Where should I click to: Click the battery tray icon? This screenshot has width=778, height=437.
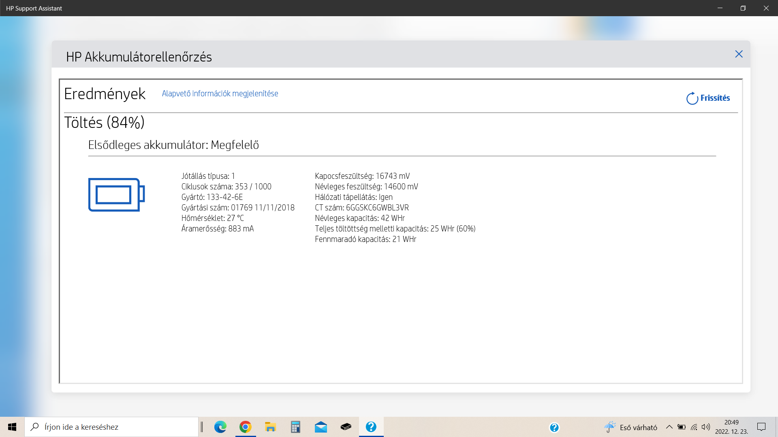point(682,427)
